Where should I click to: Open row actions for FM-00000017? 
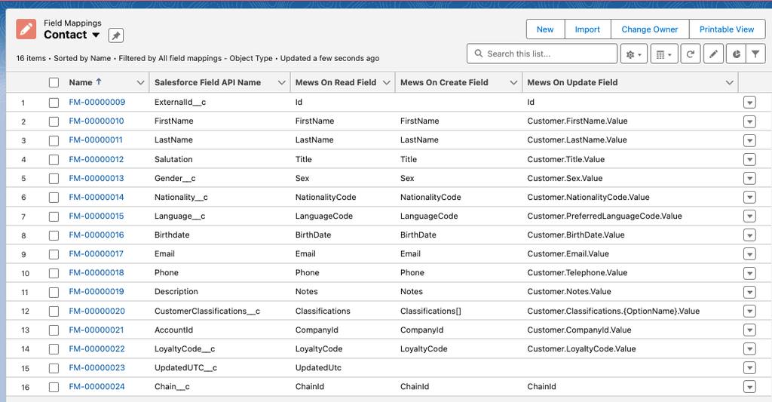coord(749,254)
